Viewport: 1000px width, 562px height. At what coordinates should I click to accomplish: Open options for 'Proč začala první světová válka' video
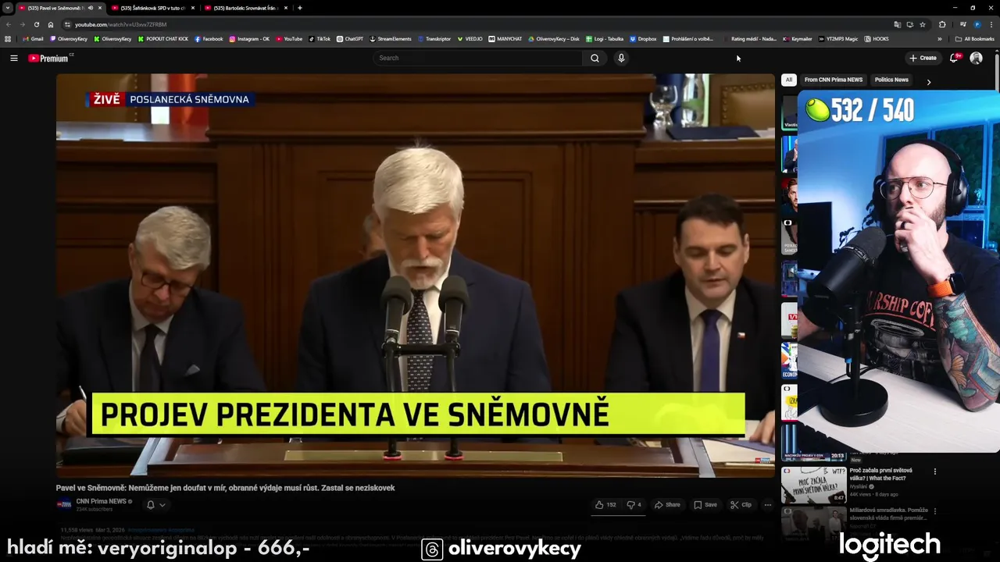[935, 471]
